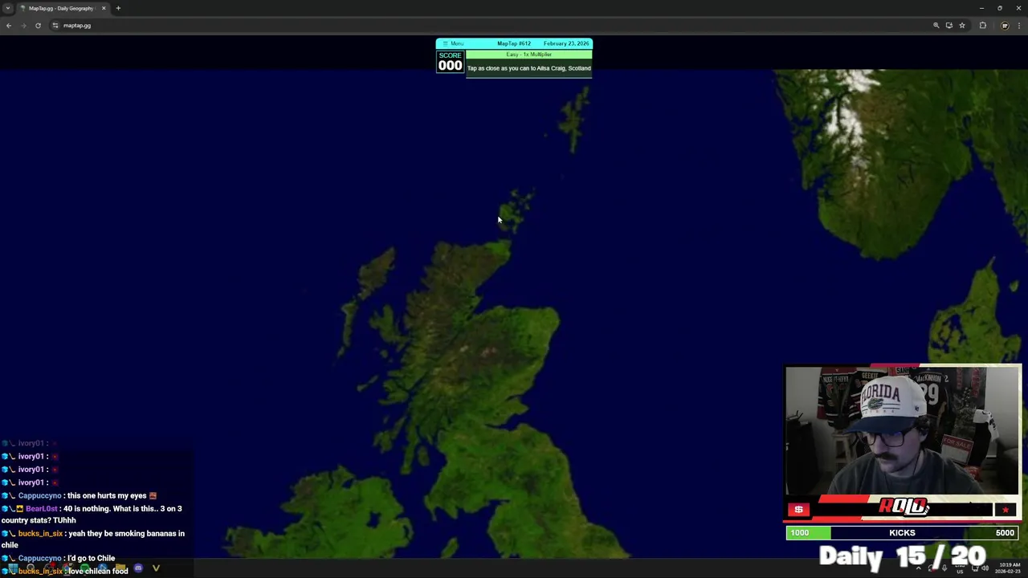The width and height of the screenshot is (1028, 578).
Task: Tap the Shetland Islands on the map
Action: tap(575, 119)
